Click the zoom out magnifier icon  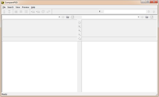pyautogui.click(x=79, y=35)
